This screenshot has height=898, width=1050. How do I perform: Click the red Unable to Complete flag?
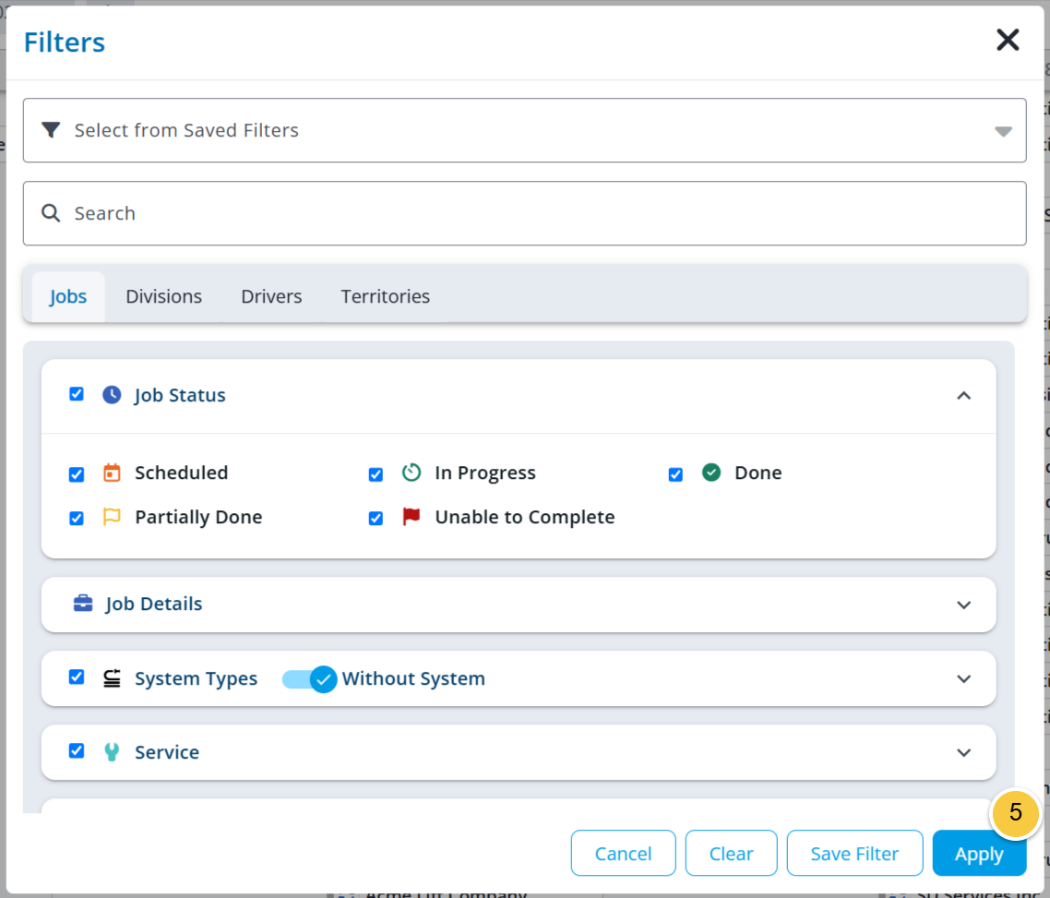click(x=412, y=517)
